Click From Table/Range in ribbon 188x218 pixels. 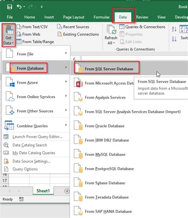tap(35, 42)
